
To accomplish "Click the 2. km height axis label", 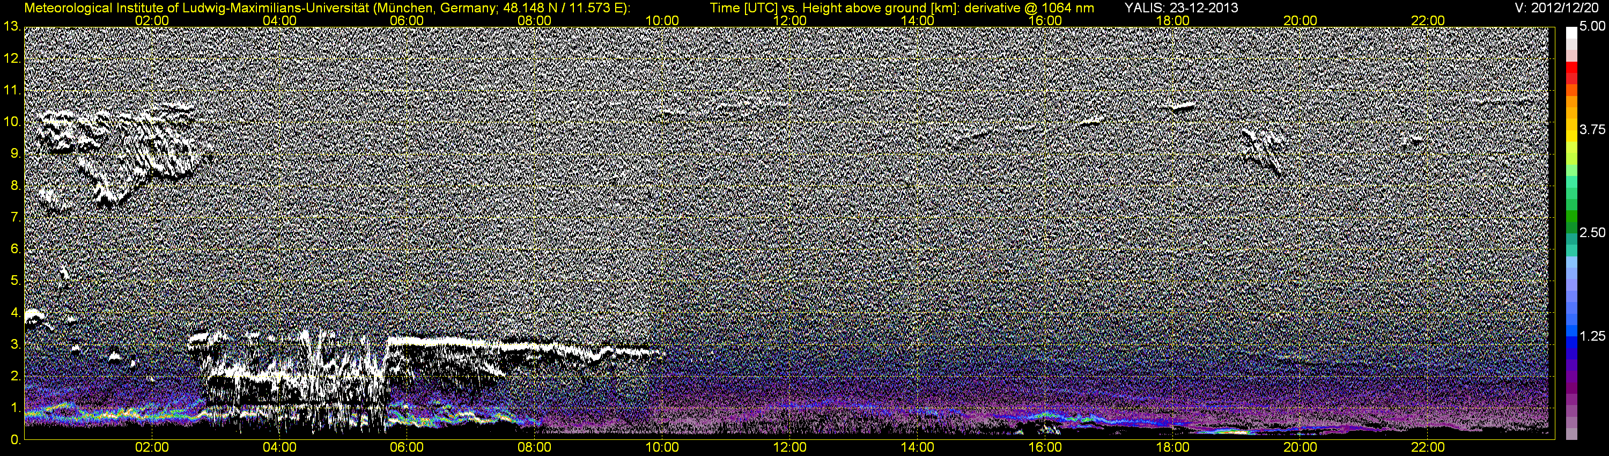I will pyautogui.click(x=15, y=377).
